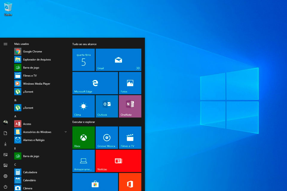Click the & section header

15,100
